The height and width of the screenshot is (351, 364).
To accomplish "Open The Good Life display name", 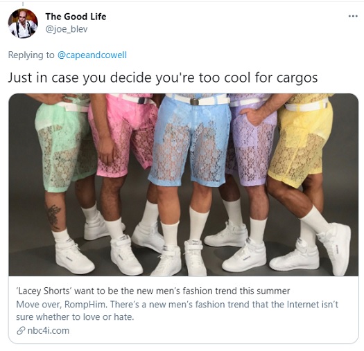I will tap(76, 17).
